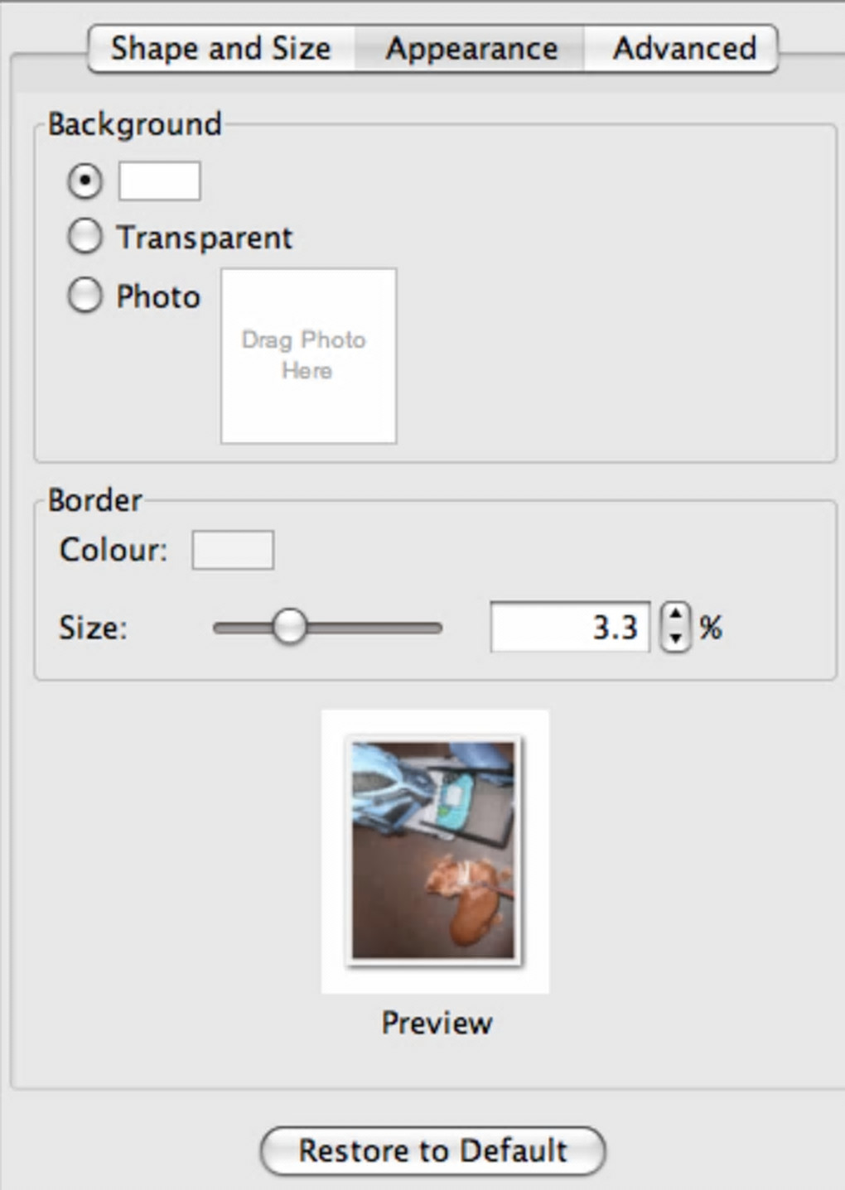
Task: Click the Drag Photo Here image well
Action: [x=308, y=356]
